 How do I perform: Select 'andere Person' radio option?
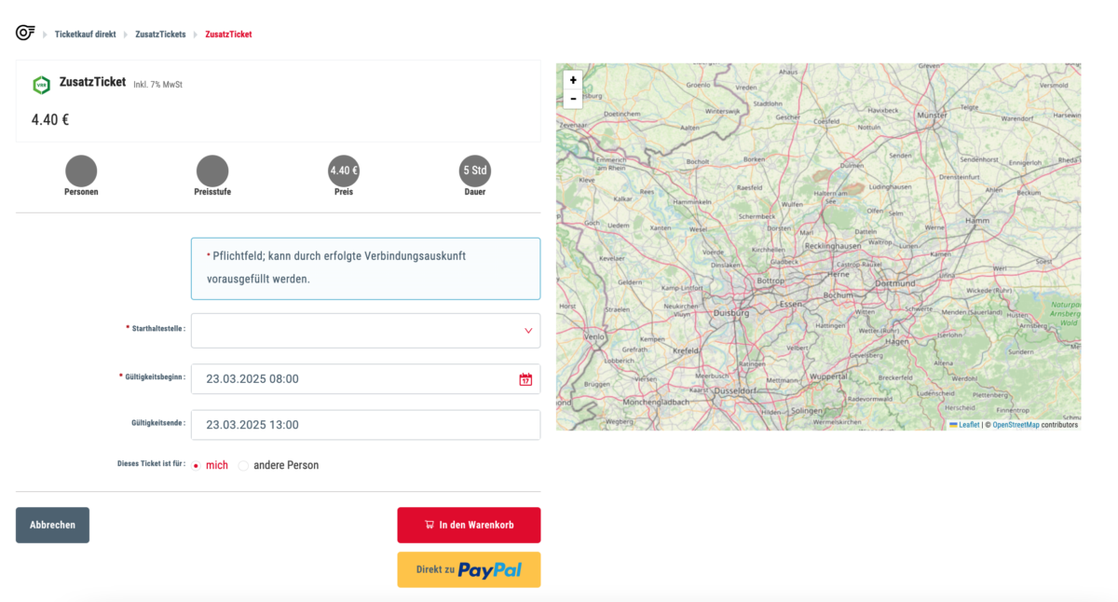244,466
